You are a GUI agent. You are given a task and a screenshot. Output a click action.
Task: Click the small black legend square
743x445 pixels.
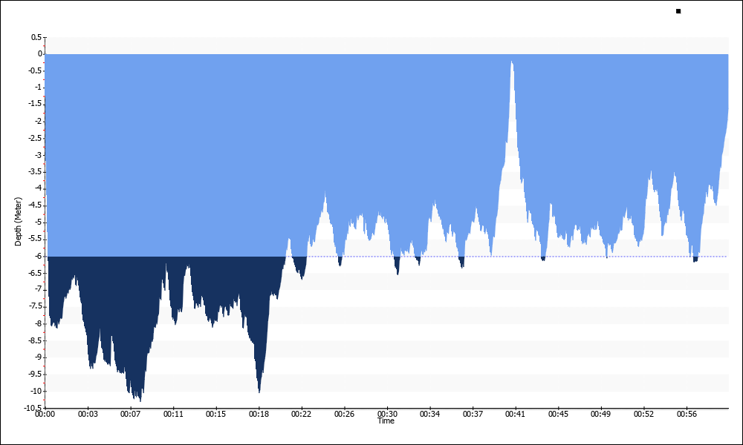(678, 11)
